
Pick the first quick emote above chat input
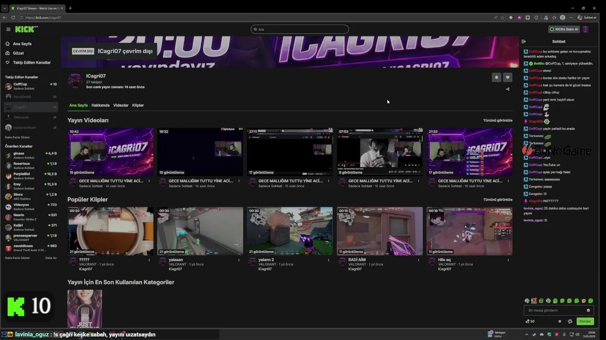[x=527, y=301]
